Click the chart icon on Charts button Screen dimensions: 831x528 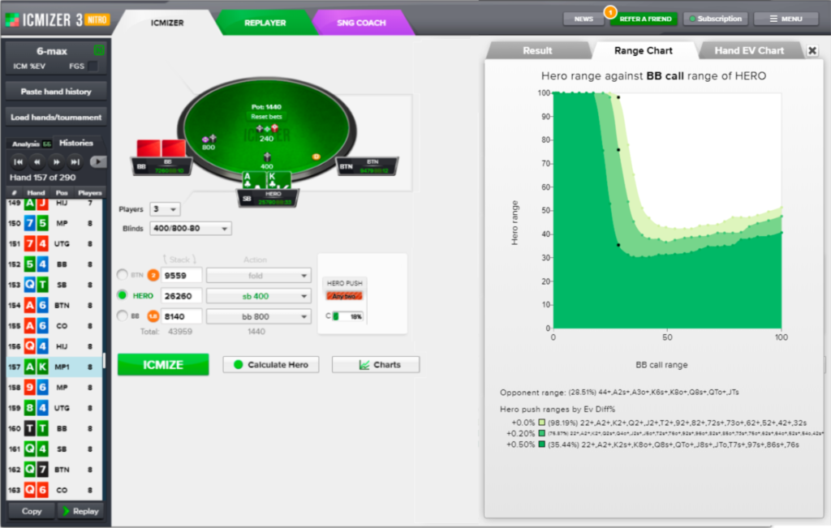(x=364, y=365)
